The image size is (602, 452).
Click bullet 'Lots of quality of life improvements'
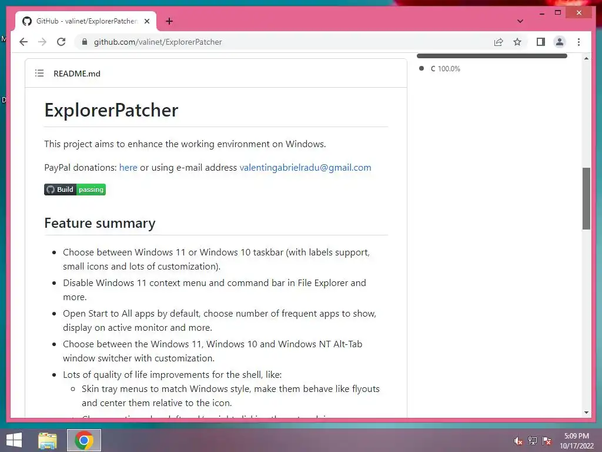point(172,375)
